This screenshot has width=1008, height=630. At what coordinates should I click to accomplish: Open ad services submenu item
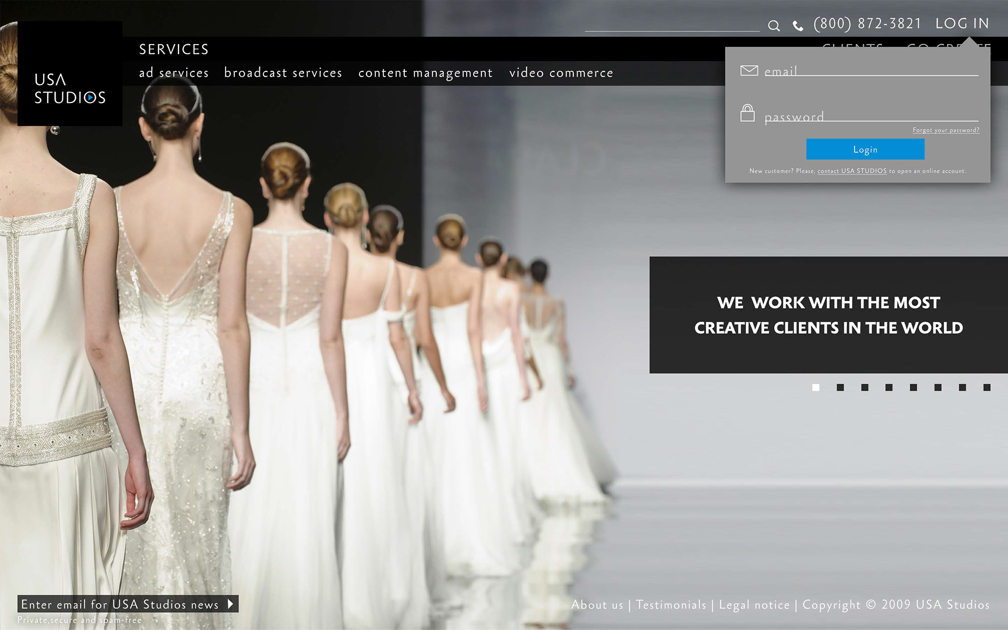[174, 73]
